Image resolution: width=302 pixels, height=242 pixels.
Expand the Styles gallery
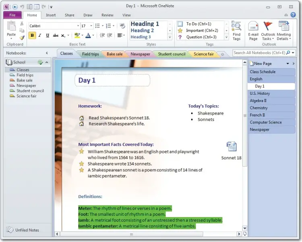point(170,37)
